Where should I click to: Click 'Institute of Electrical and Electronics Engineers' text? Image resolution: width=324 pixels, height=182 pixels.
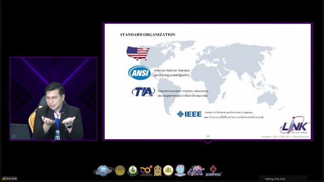229,112
